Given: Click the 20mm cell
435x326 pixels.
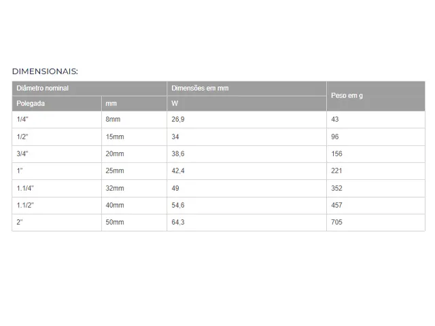Looking at the screenshot, I should pyautogui.click(x=135, y=154).
